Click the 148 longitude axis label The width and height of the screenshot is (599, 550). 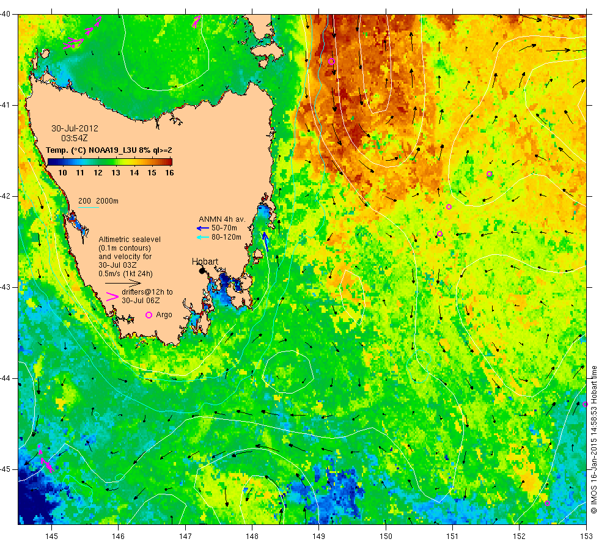[252, 537]
